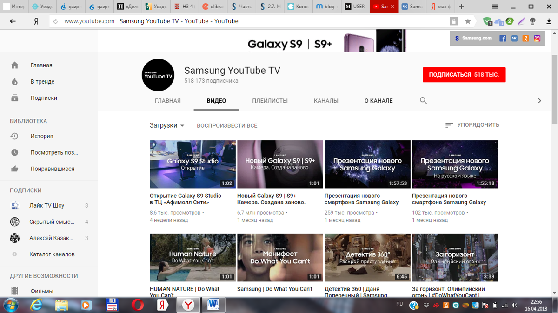Play the 1:57:53 Презентация нового Samsung Galaxy thumbnail
Screen dimensions: 558x313
[x=367, y=164]
